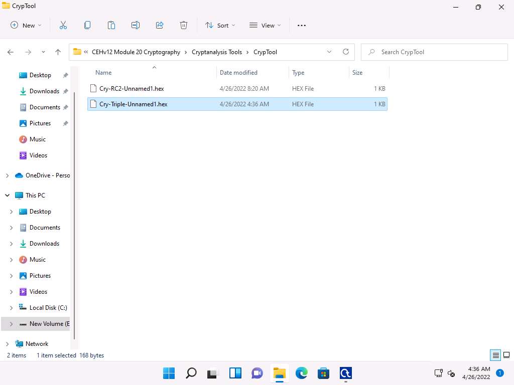Viewport: 514px width, 385px height.
Task: Click the Share icon in toolbar
Action: [160, 25]
